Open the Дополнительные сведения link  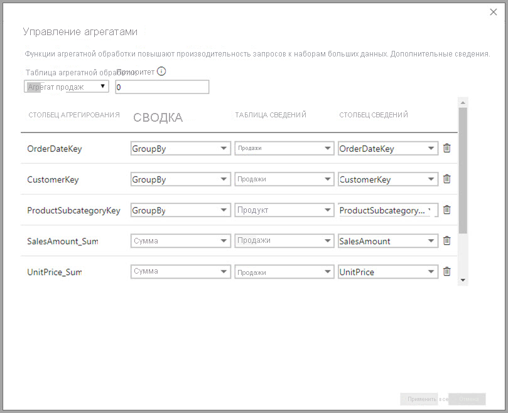pyautogui.click(x=440, y=54)
